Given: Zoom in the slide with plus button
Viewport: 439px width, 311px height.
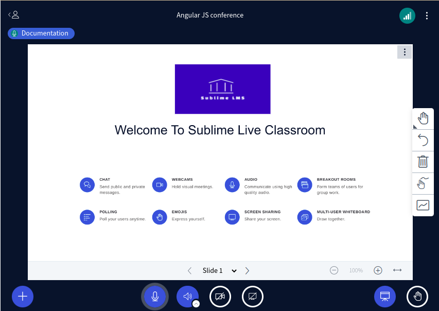Looking at the screenshot, I should pos(378,270).
